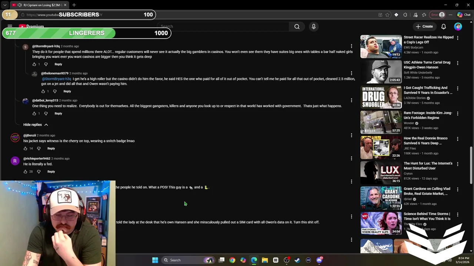Like jBenzii's comment with 14 likes
Screen dimensions: 474x266
coord(25,149)
